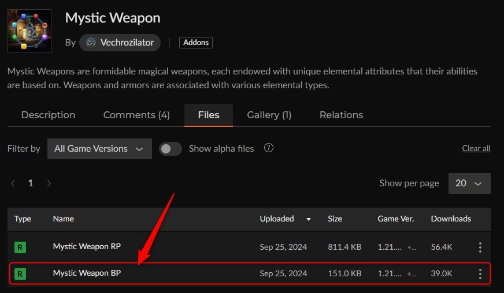Sort files by the Uploaded column arrow
504x293 pixels.
[x=308, y=219]
